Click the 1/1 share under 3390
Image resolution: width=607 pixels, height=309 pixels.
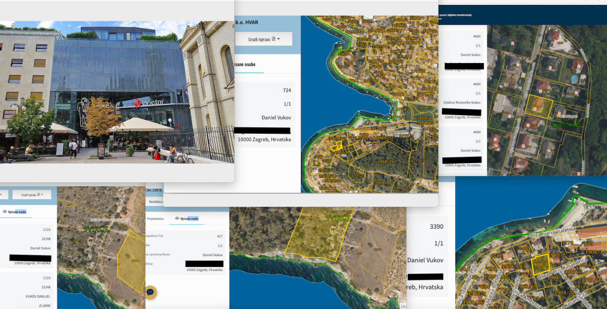439,243
